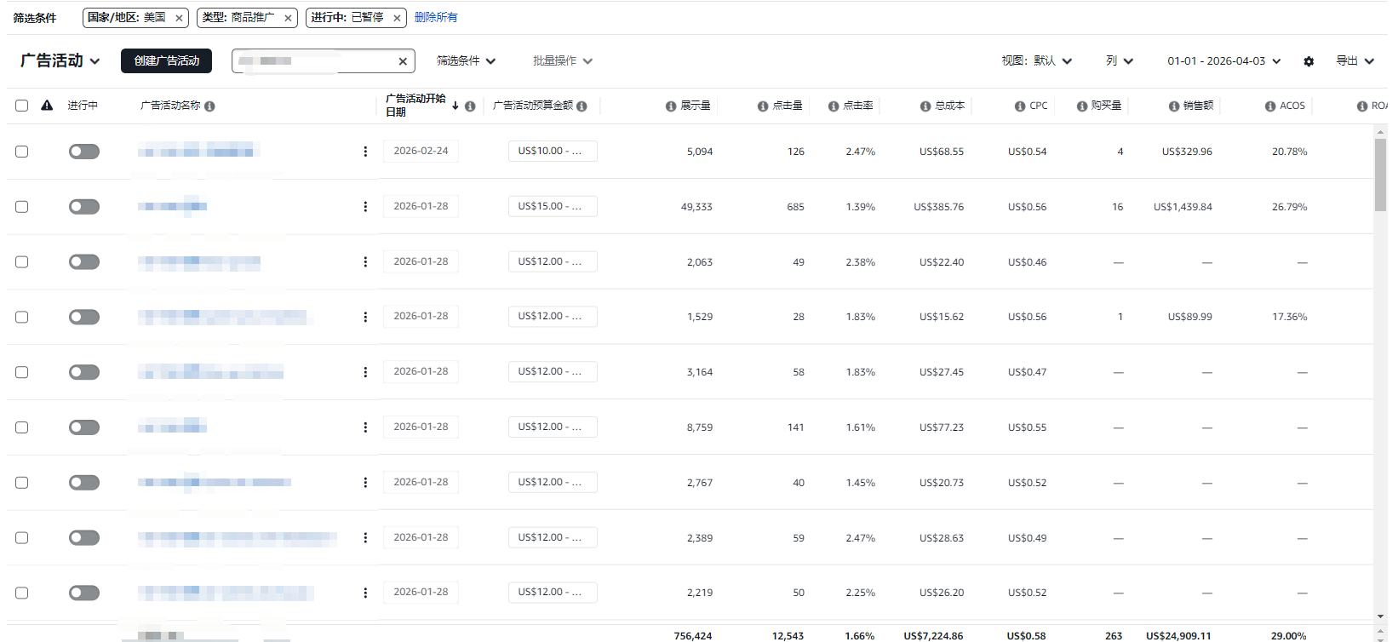
Task: Open the table settings gear icon
Action: [x=1309, y=61]
